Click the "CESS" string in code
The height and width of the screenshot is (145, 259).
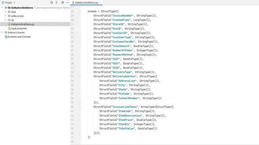pyautogui.click(x=116, y=68)
